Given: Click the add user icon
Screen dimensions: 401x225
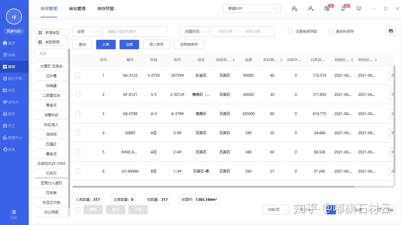Looking at the screenshot, I should point(311,9).
